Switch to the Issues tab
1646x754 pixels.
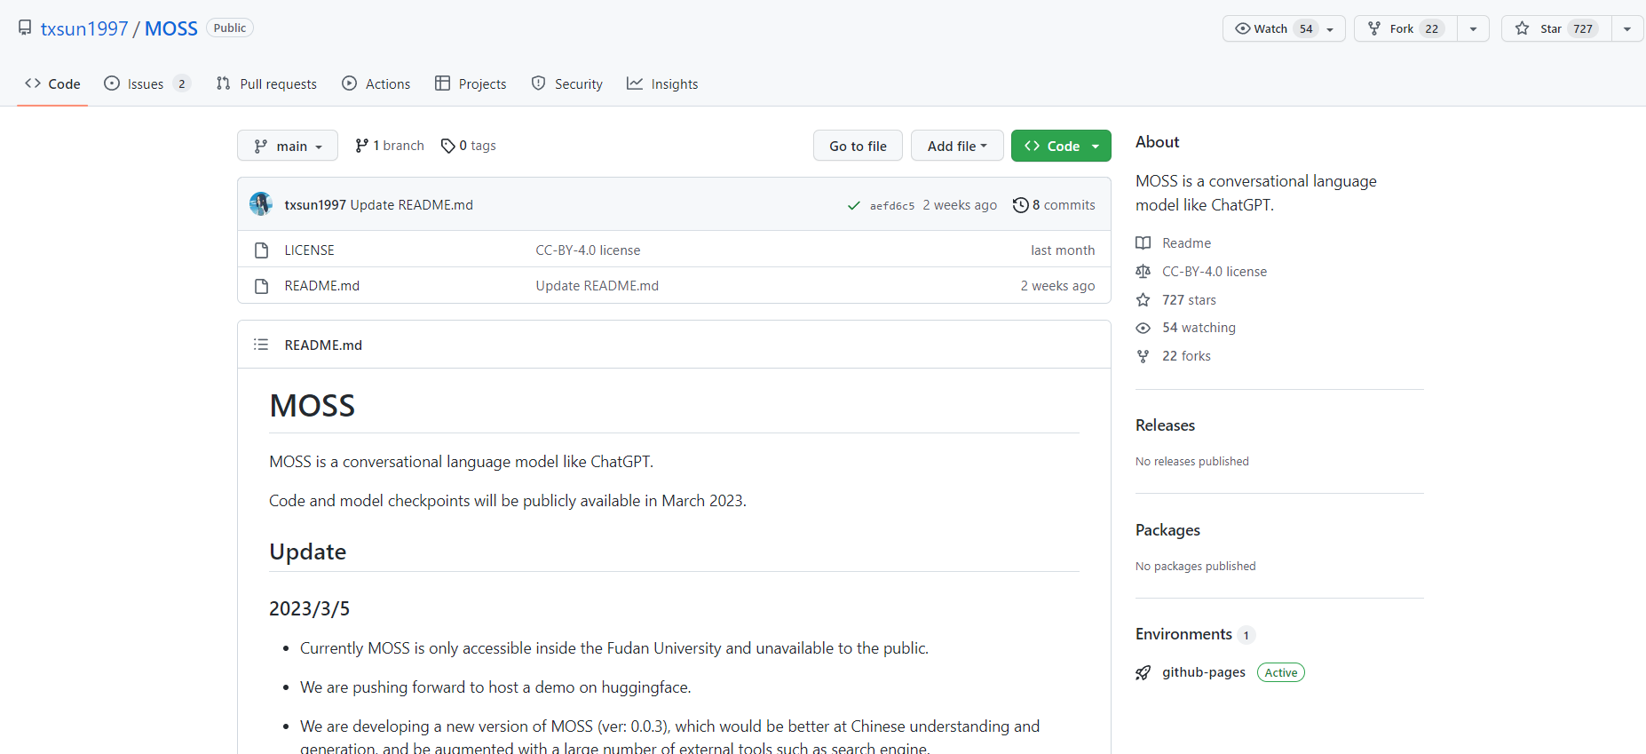point(146,83)
